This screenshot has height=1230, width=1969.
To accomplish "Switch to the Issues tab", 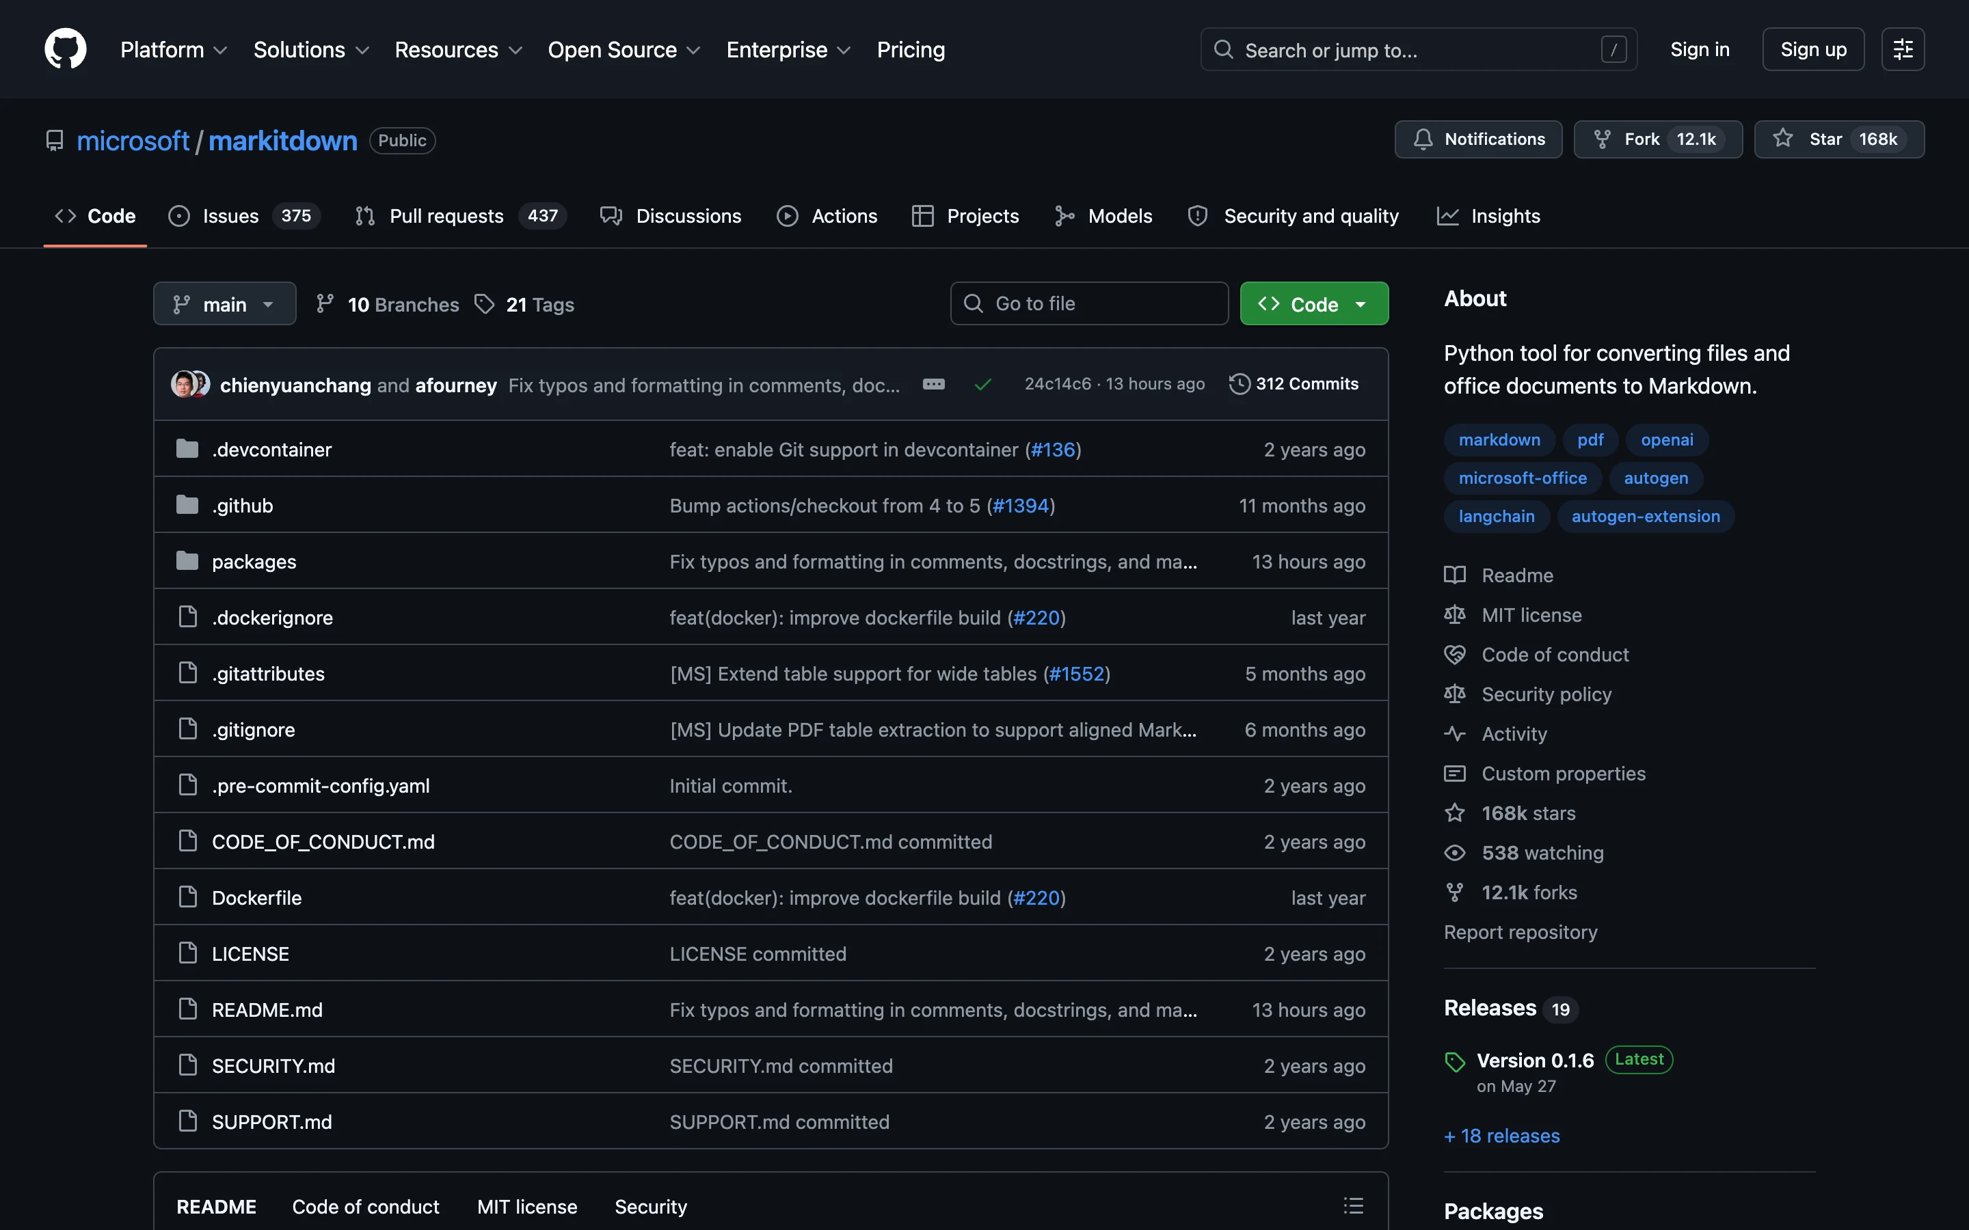I will 243,215.
